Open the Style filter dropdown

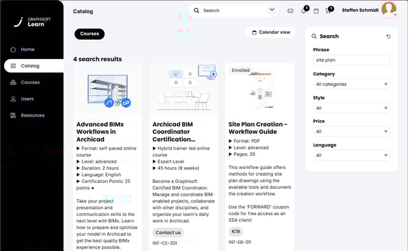[x=351, y=108]
